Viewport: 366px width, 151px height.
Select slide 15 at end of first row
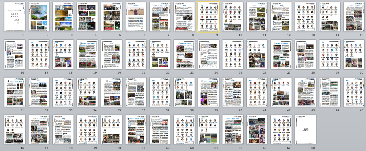click(354, 17)
